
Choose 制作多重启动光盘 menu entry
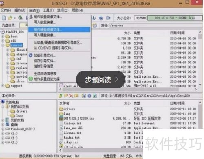(59, 79)
